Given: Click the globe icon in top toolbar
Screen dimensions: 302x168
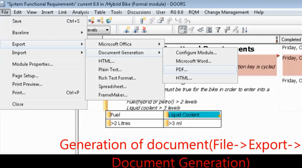Looking at the screenshot, I should (x=109, y=21).
